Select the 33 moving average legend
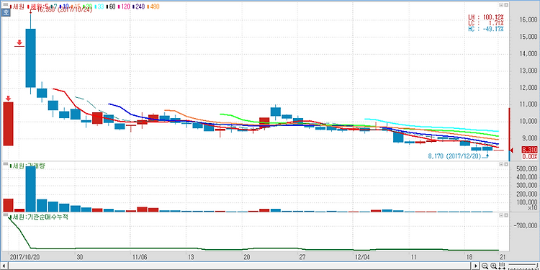The image size is (540, 270). (x=99, y=6)
